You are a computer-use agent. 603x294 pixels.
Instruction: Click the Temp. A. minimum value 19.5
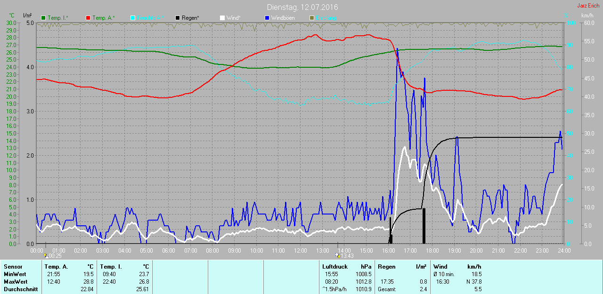pos(89,274)
